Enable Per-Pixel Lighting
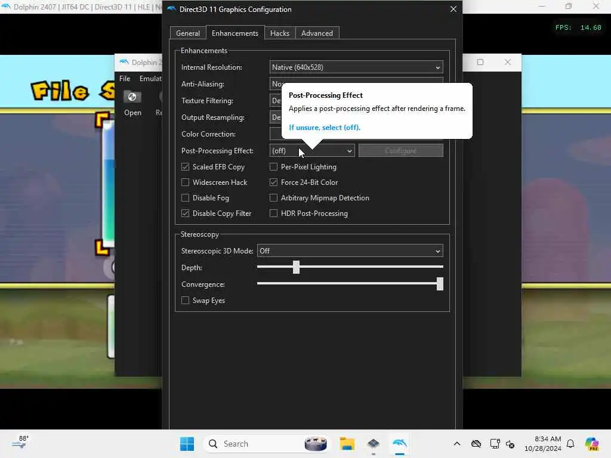611x458 pixels. click(273, 167)
